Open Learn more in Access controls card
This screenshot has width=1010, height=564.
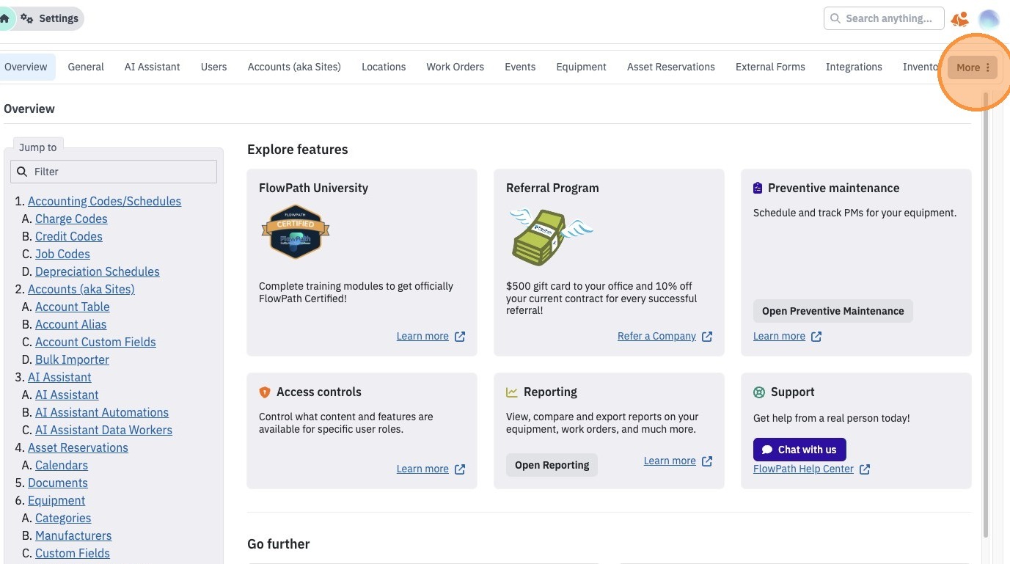pyautogui.click(x=422, y=469)
